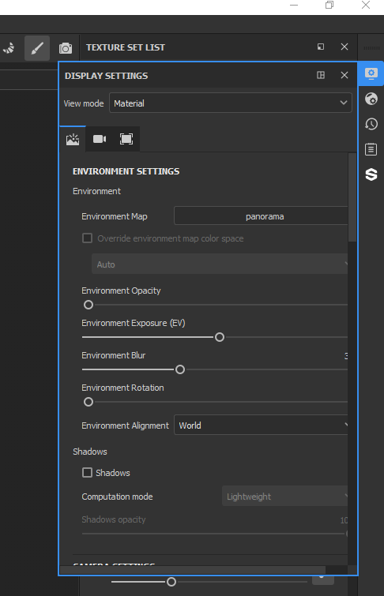Open the History clock icon
Screen dimensions: 384x596
click(371, 124)
